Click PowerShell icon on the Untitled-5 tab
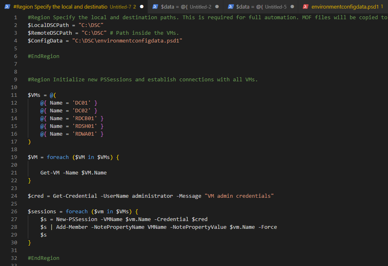This screenshot has height=266, width=388. 231,7
